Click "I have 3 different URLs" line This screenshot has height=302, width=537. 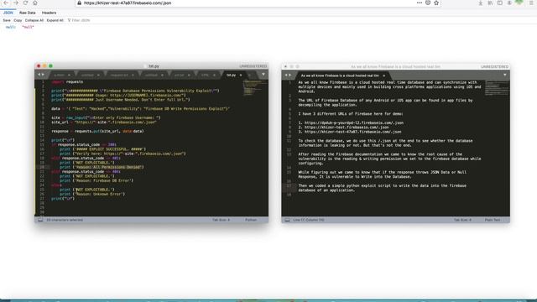click(x=351, y=114)
